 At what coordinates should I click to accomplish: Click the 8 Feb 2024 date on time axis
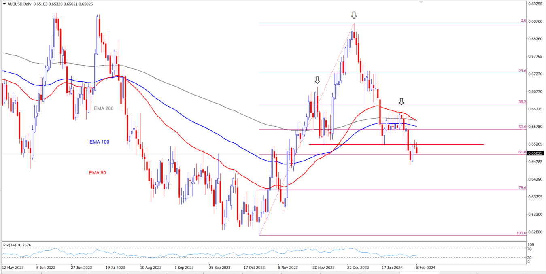click(x=425, y=268)
